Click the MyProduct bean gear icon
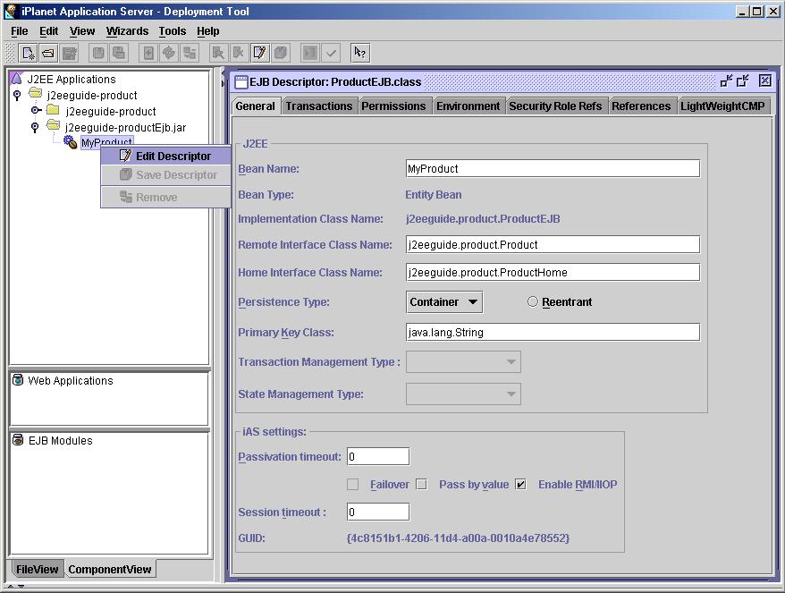The height and width of the screenshot is (593, 785). tap(71, 142)
